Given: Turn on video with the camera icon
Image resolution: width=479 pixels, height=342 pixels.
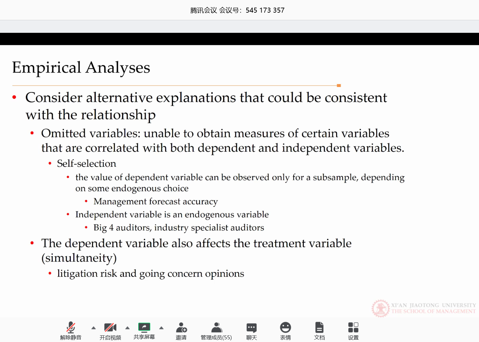Looking at the screenshot, I should pyautogui.click(x=110, y=327).
